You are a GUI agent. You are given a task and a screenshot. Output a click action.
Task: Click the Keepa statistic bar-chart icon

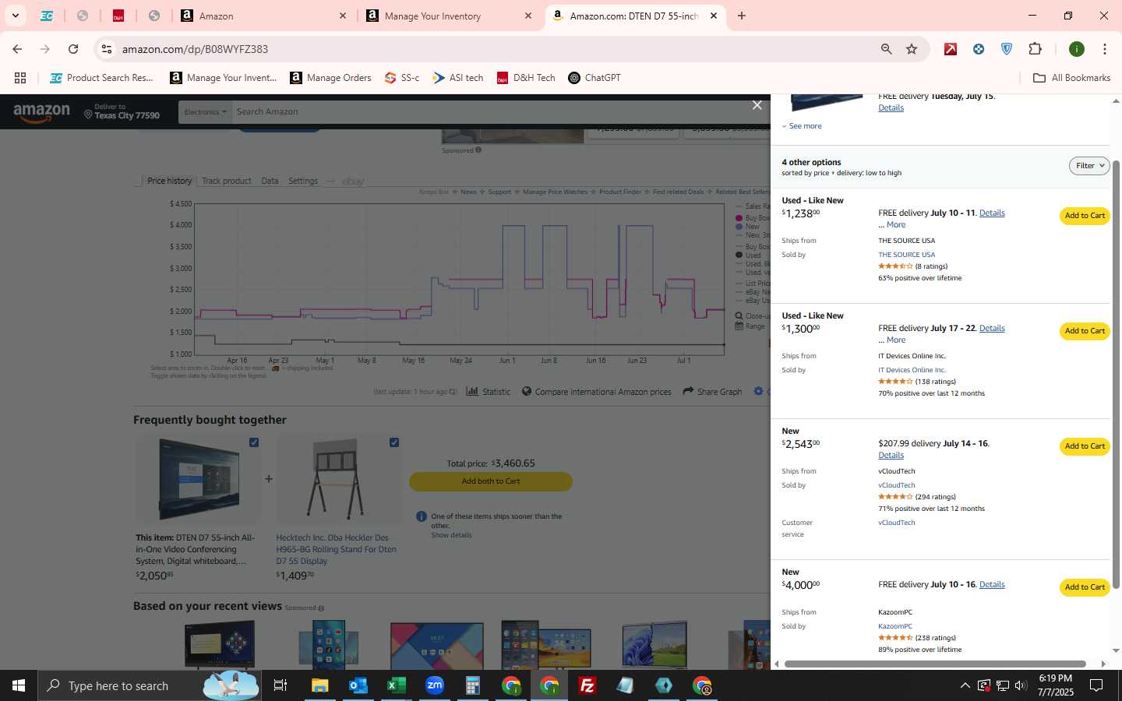[472, 391]
